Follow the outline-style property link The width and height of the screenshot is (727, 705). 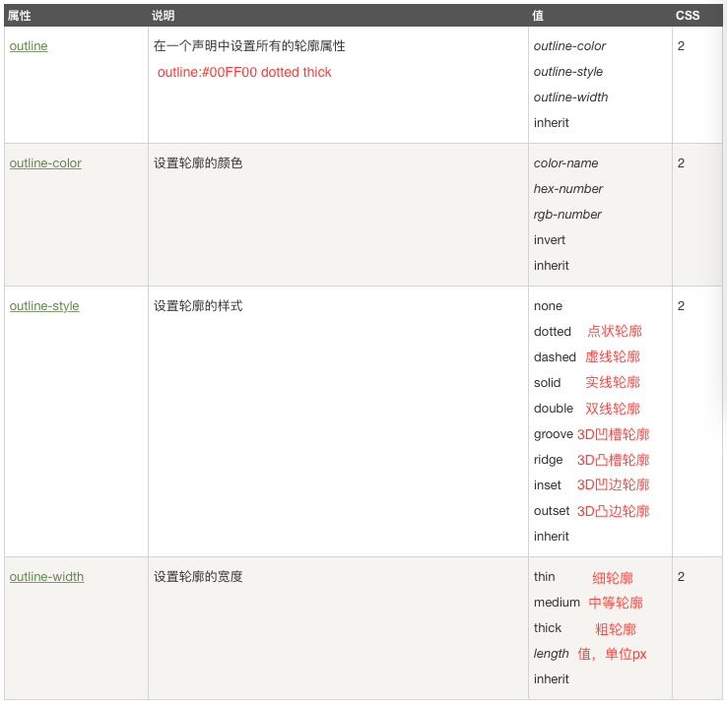[x=44, y=306]
